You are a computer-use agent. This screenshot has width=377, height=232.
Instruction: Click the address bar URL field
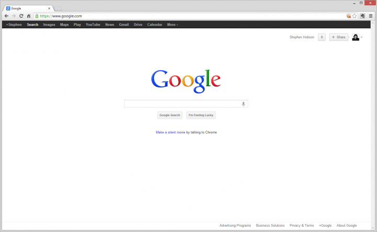tap(190, 16)
